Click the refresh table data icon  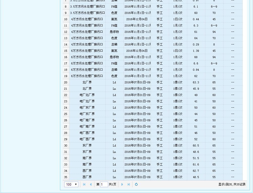(136, 184)
